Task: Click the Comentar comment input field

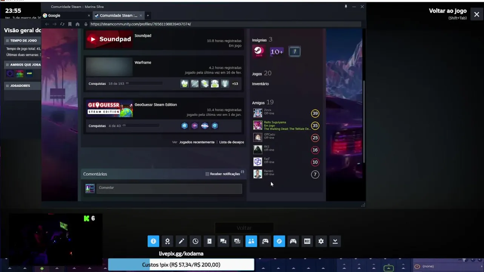Action: (169, 189)
